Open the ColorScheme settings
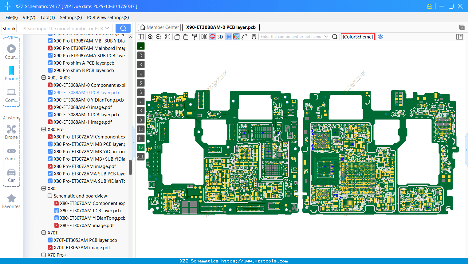This screenshot has width=468, height=264. click(357, 37)
